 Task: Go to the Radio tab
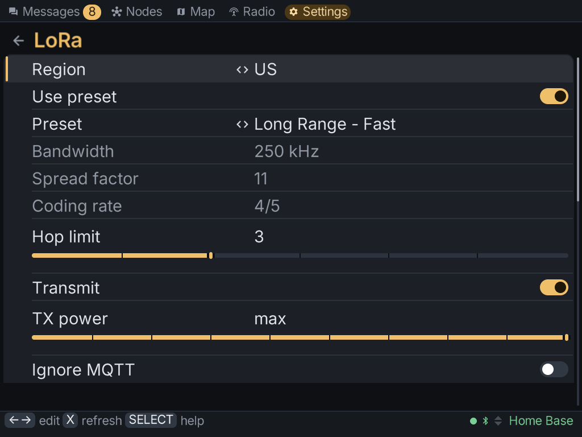click(252, 12)
